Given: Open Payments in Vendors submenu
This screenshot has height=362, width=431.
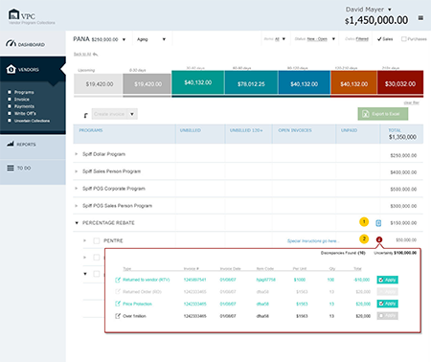Looking at the screenshot, I should [24, 106].
